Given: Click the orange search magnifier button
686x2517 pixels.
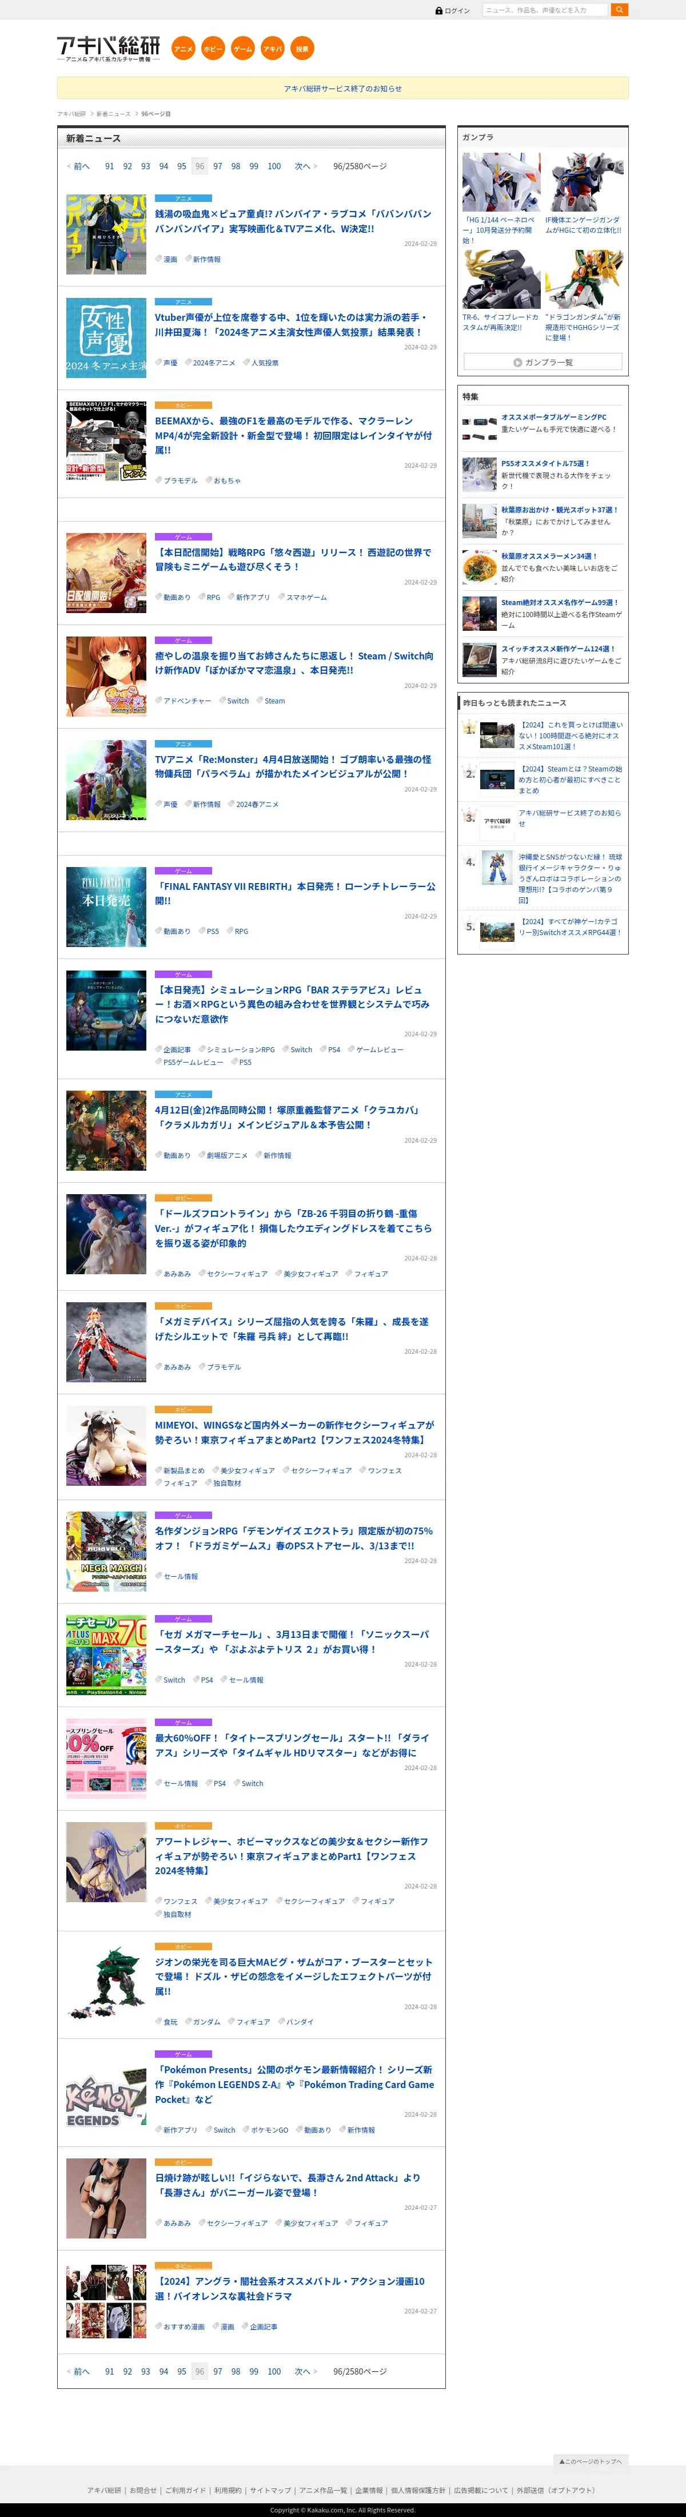Looking at the screenshot, I should (x=620, y=10).
